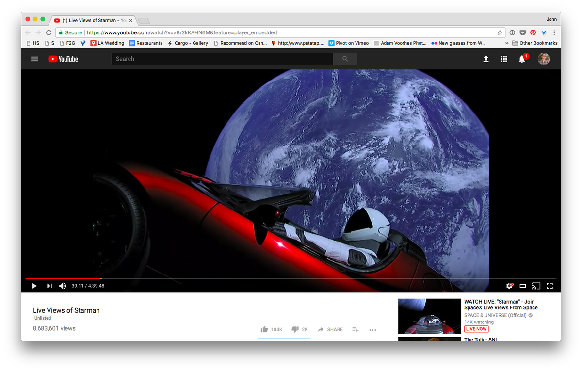This screenshot has height=371, width=582.
Task: Open the notifications bell
Action: [522, 59]
